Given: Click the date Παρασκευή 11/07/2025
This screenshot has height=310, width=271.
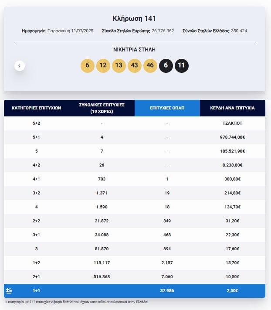Looking at the screenshot, I should [70, 31].
